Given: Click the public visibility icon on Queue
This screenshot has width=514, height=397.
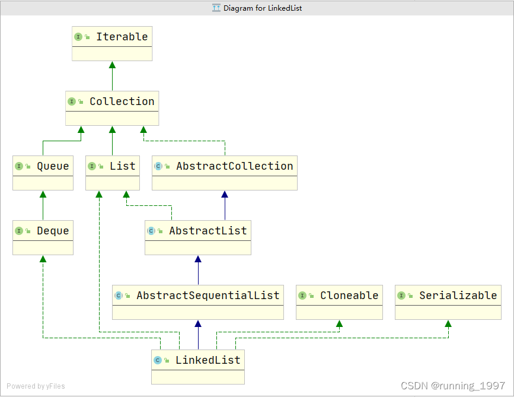Looking at the screenshot, I should coord(28,166).
